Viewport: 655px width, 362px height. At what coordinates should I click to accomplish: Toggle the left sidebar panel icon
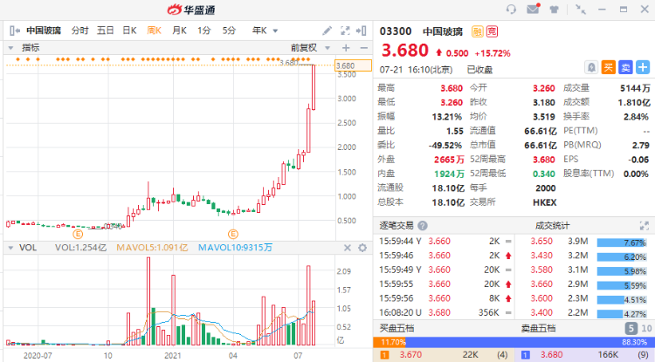(x=15, y=31)
